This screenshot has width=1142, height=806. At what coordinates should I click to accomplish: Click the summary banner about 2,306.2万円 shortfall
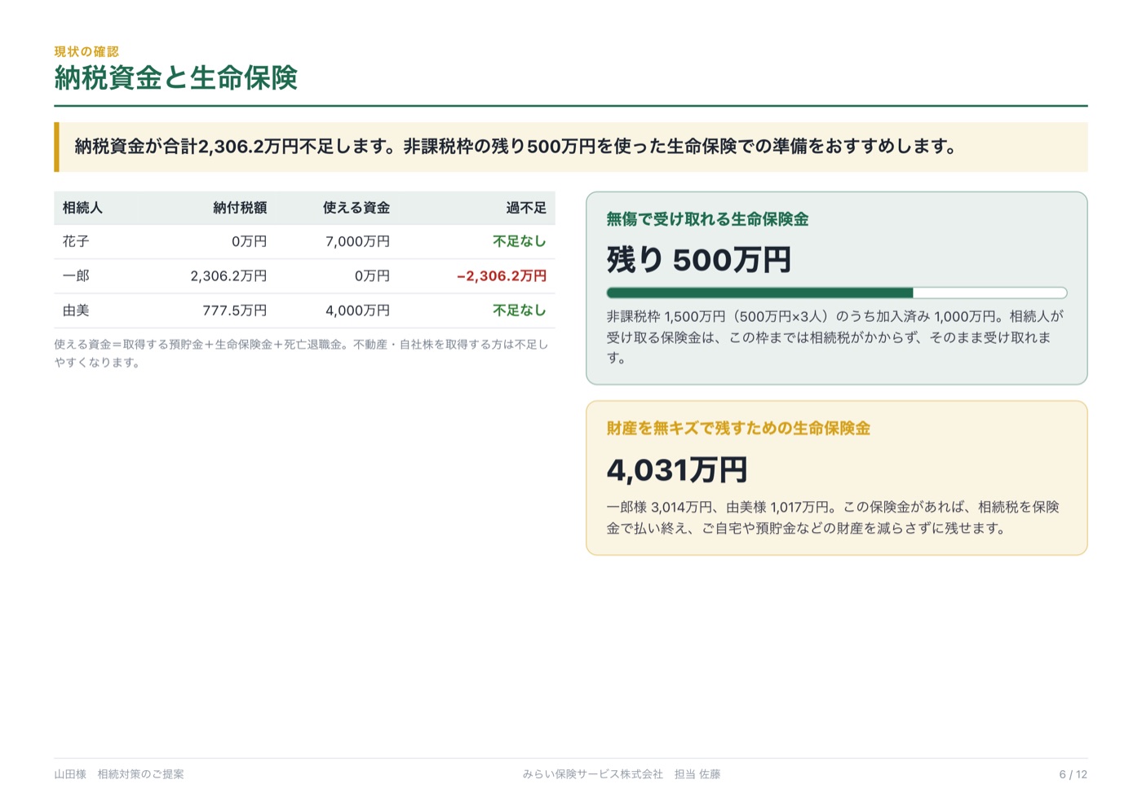click(571, 147)
